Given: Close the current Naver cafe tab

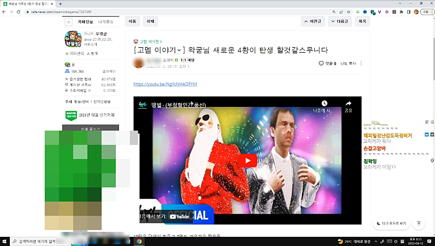Looking at the screenshot, I should coord(52,4).
